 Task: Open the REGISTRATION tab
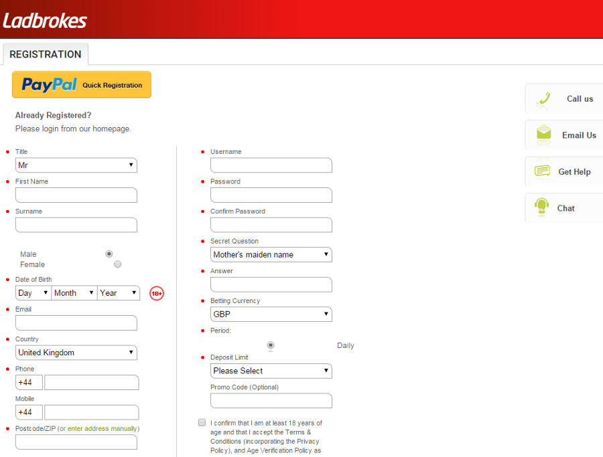(x=46, y=54)
